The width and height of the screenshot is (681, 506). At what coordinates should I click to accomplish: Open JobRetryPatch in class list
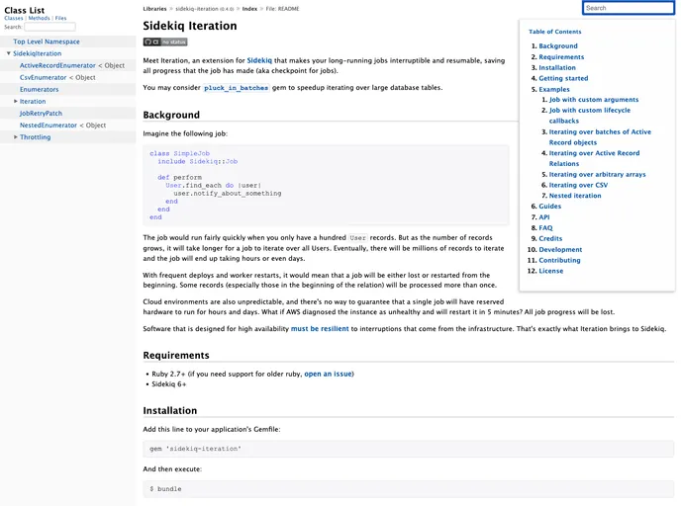[41, 114]
